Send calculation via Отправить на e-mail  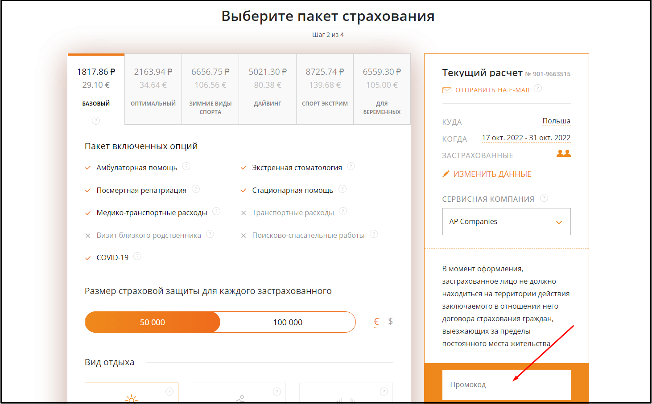pos(493,90)
